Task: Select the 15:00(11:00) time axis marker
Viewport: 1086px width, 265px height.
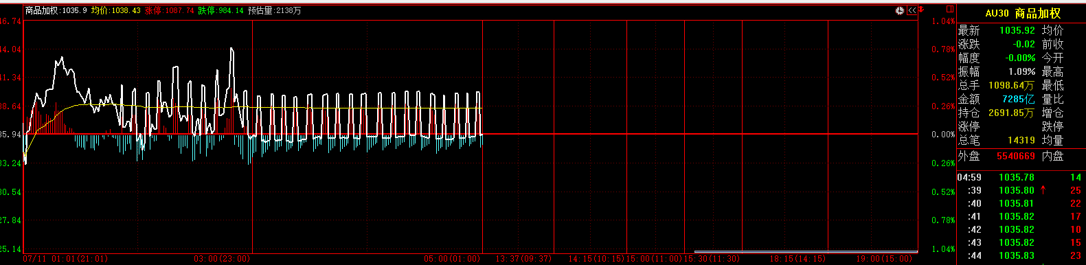Action: [x=654, y=259]
